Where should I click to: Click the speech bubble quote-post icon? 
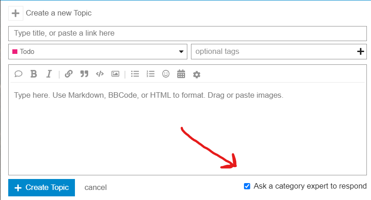click(18, 74)
